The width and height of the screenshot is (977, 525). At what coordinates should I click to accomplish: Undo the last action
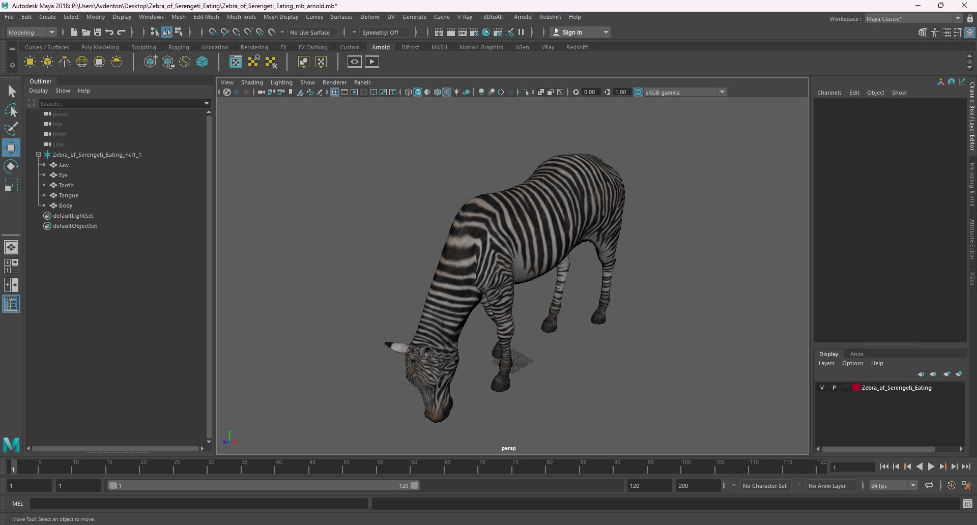click(x=109, y=32)
